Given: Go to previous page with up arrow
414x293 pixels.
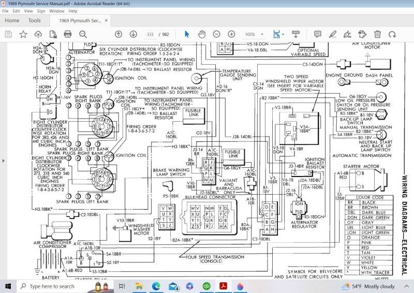Looking at the screenshot, I should tap(119, 34).
